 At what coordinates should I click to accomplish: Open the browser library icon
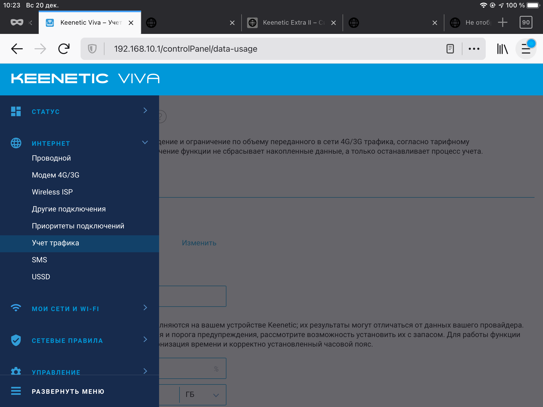tap(502, 49)
